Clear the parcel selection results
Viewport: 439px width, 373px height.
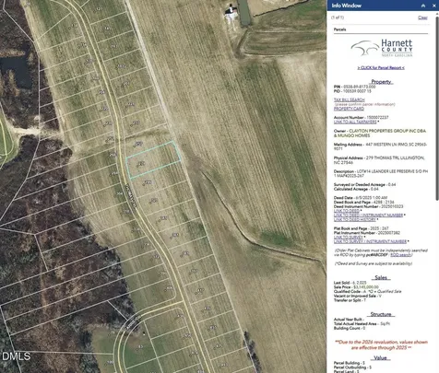(422, 17)
